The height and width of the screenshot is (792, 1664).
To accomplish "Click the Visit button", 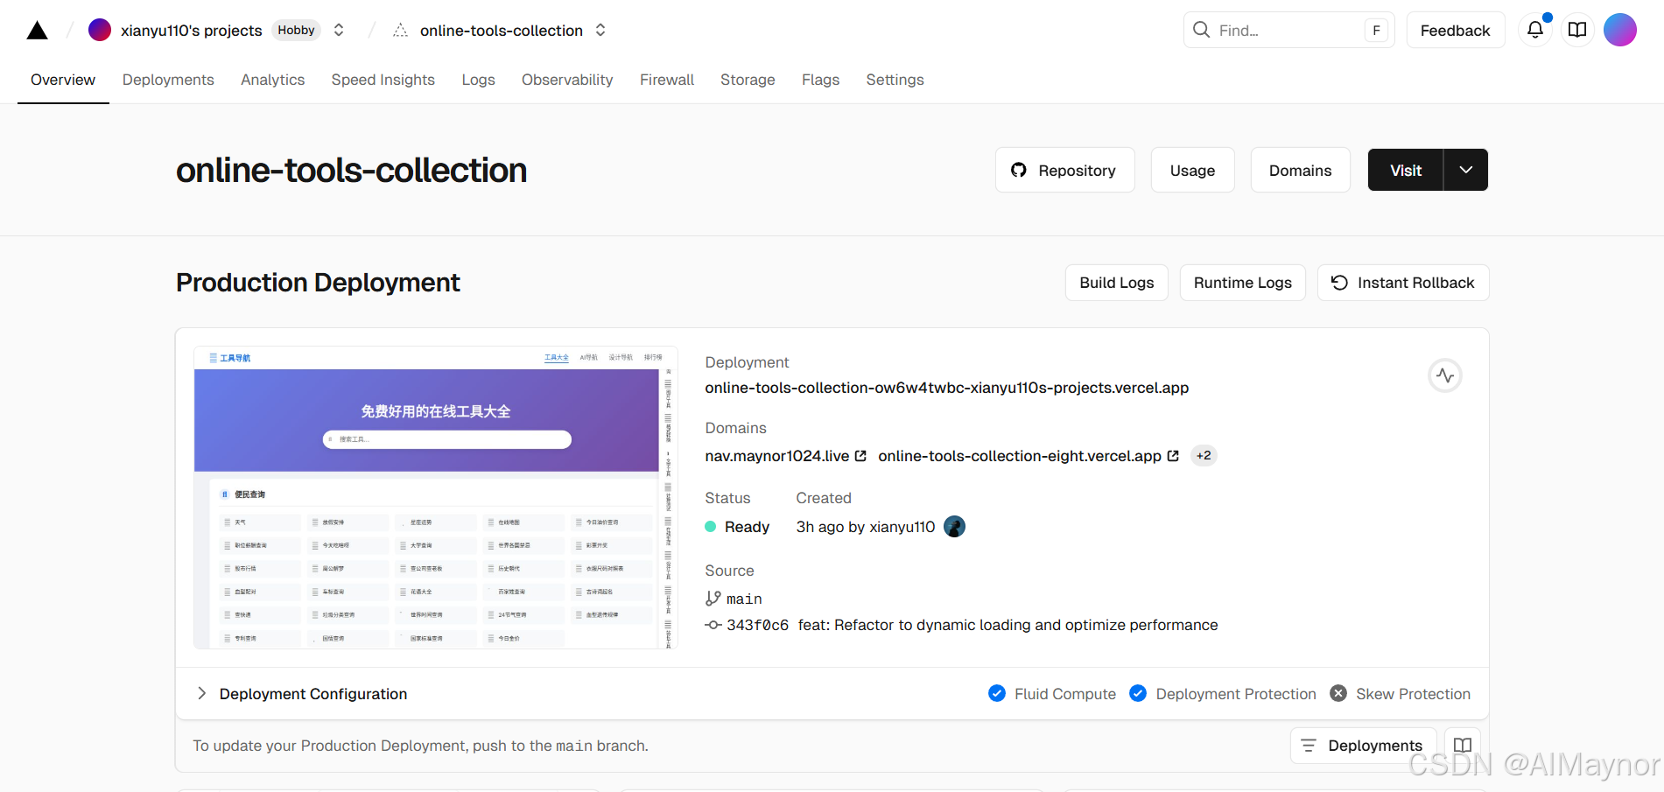I will pyautogui.click(x=1406, y=170).
